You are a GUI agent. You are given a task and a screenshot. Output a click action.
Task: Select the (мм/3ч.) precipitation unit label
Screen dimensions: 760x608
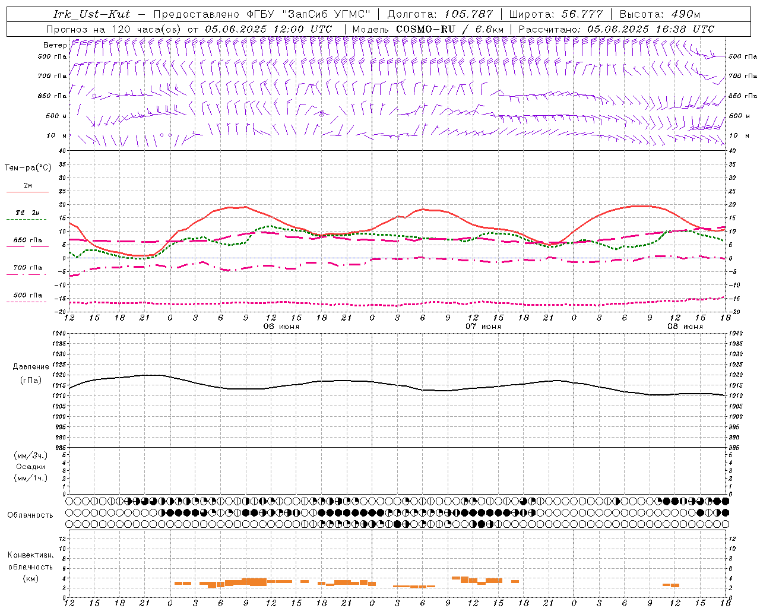pos(31,455)
